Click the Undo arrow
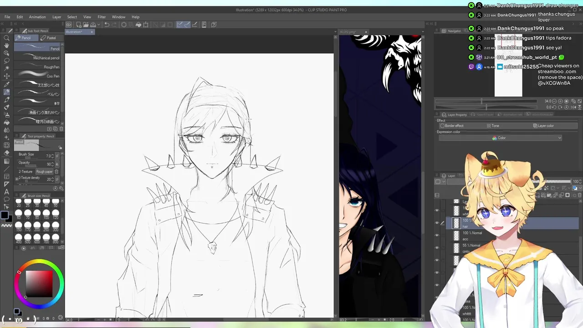583x328 pixels. tap(106, 25)
